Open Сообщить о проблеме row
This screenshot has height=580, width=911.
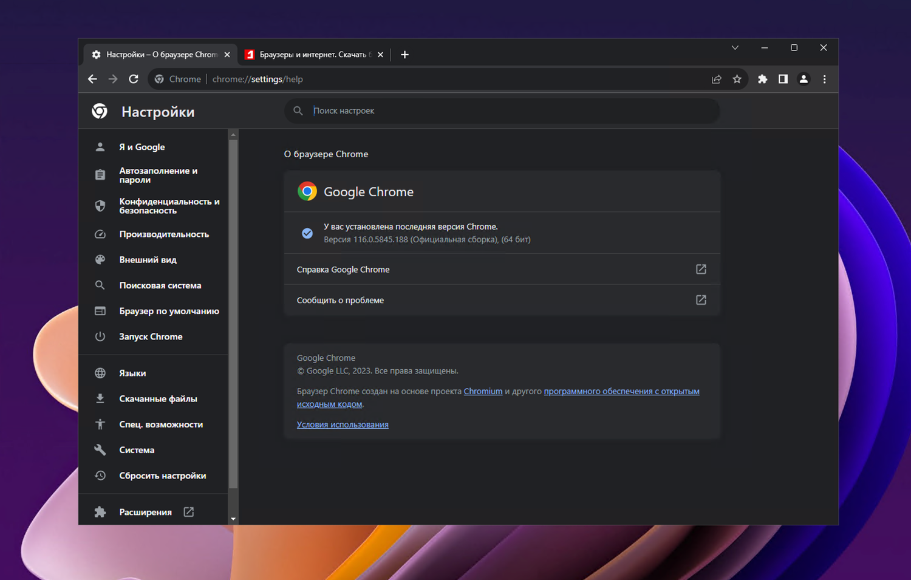[502, 300]
